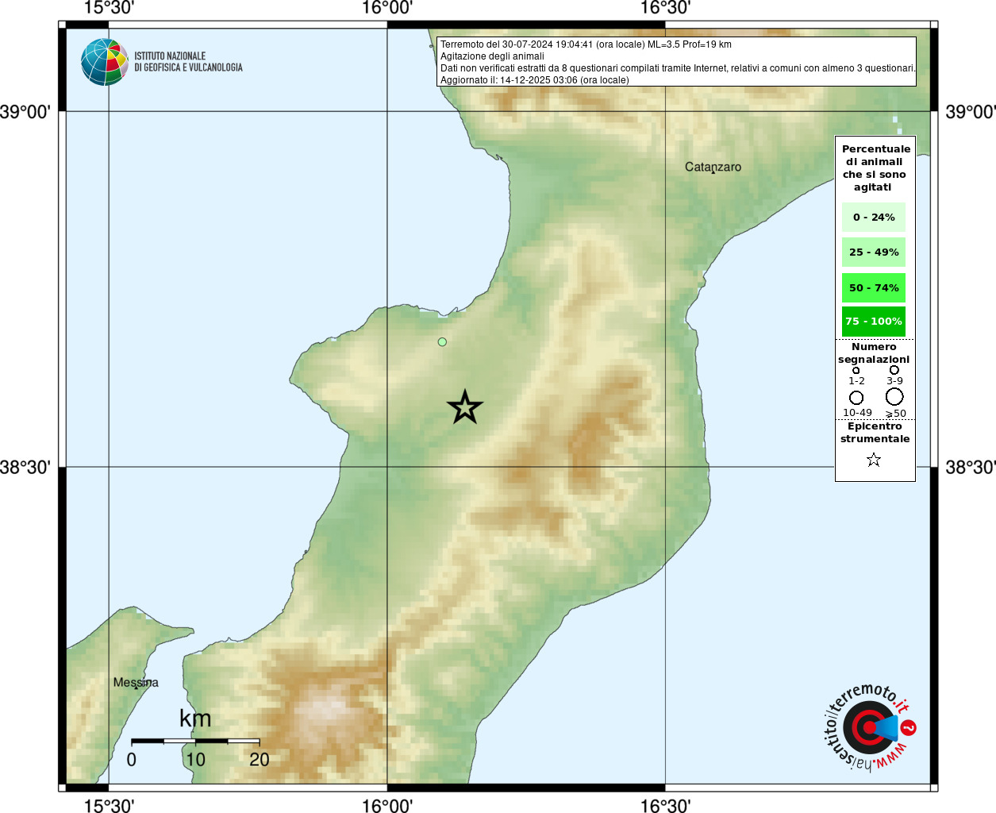Click the 'Epicentro strumentale' legend heading
Image resolution: width=996 pixels, height=813 pixels.
[x=875, y=433]
